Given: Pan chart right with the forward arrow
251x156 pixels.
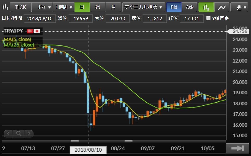Looking at the screenshot, I should [29, 133].
